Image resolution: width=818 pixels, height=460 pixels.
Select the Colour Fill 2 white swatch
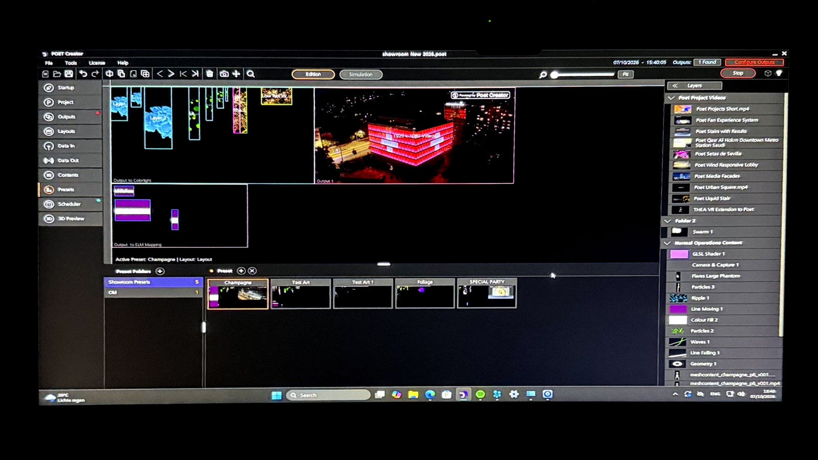[678, 320]
